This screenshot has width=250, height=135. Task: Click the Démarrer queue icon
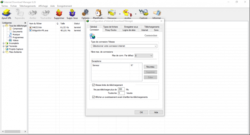pyautogui.click(x=112, y=13)
